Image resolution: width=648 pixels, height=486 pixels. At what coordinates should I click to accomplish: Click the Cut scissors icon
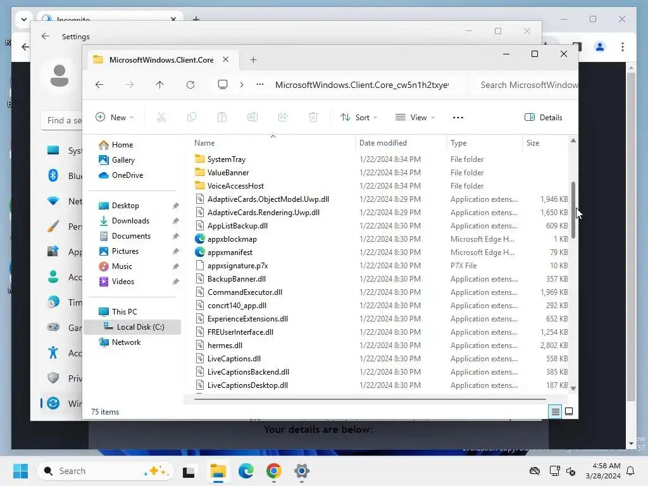(x=161, y=117)
